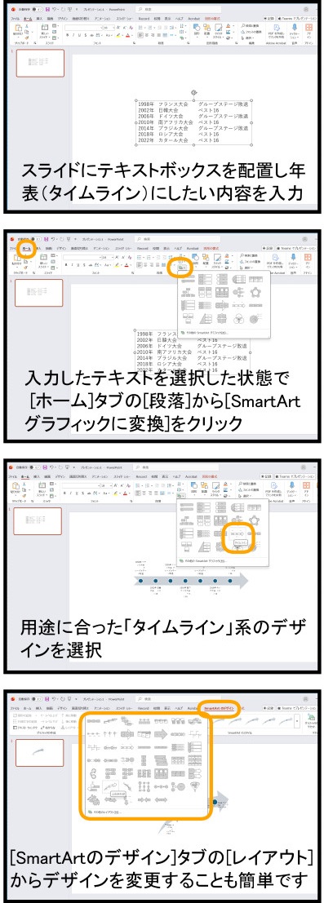Open 挿入 tab in first screenshot
This screenshot has width=324, height=903.
pos(40,19)
